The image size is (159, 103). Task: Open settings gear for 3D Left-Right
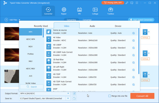coord(134,70)
